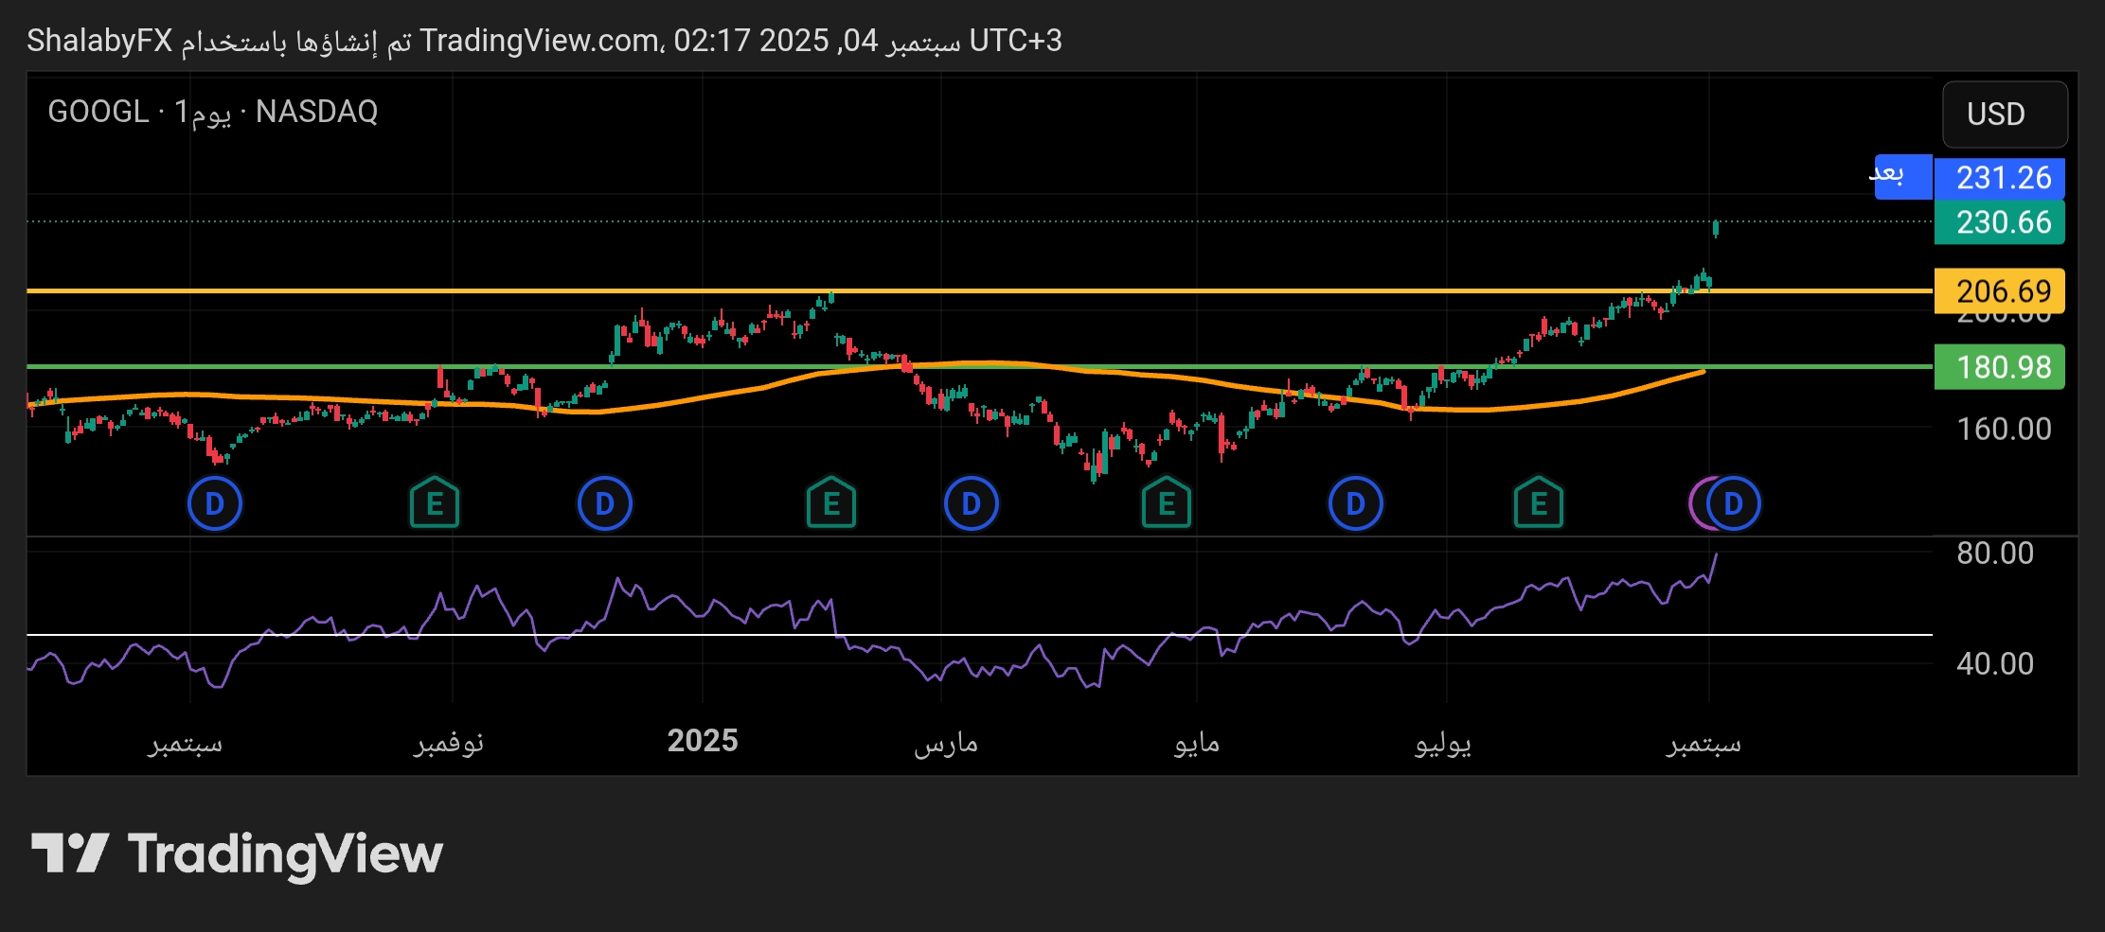2105x932 pixels.
Task: Click the earnings E marker above نوفمبر
Action: (x=435, y=503)
